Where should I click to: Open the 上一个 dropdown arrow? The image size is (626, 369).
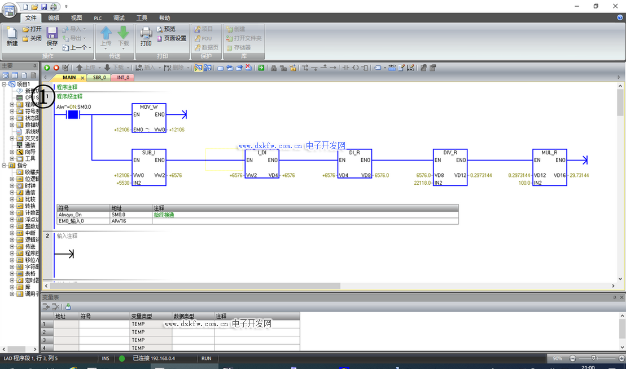(x=90, y=48)
